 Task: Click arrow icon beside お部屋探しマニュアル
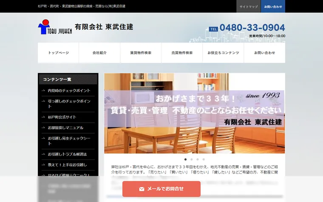coord(43,128)
